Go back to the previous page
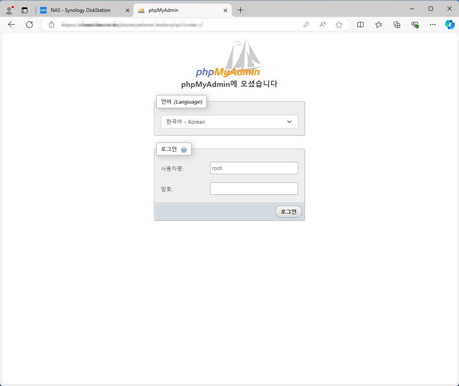Viewport: 459px width, 386px height. pos(11,25)
